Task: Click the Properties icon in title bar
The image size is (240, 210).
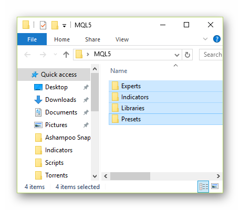Action: pyautogui.click(x=43, y=25)
